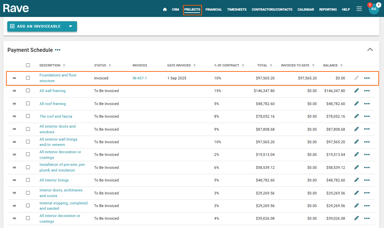Edit The roof and fascia row

point(356,116)
